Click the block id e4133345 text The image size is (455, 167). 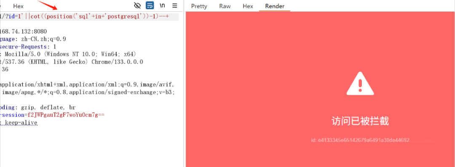pos(360,140)
